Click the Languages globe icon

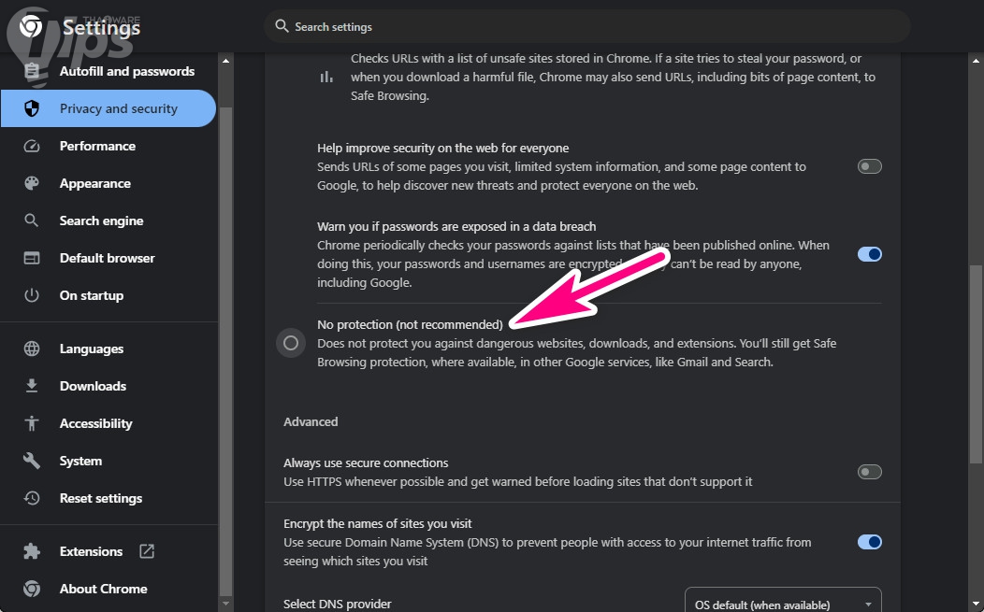click(32, 349)
